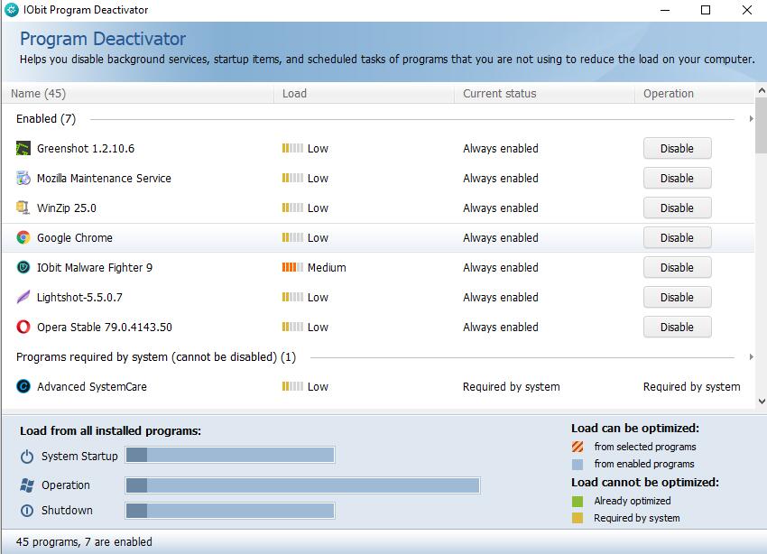This screenshot has width=767, height=554.
Task: Sort by the Name (45) column header
Action: (138, 94)
